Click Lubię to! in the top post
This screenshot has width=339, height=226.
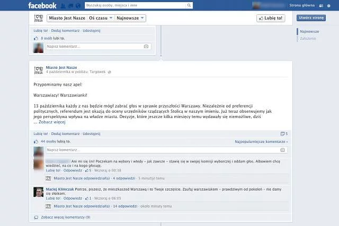[41, 31]
